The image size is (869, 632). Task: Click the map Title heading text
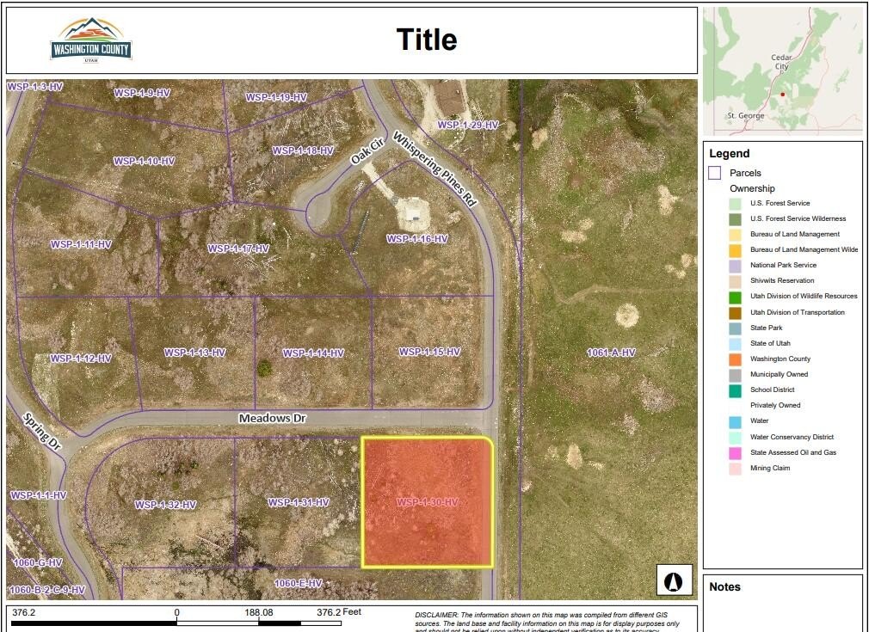point(427,40)
